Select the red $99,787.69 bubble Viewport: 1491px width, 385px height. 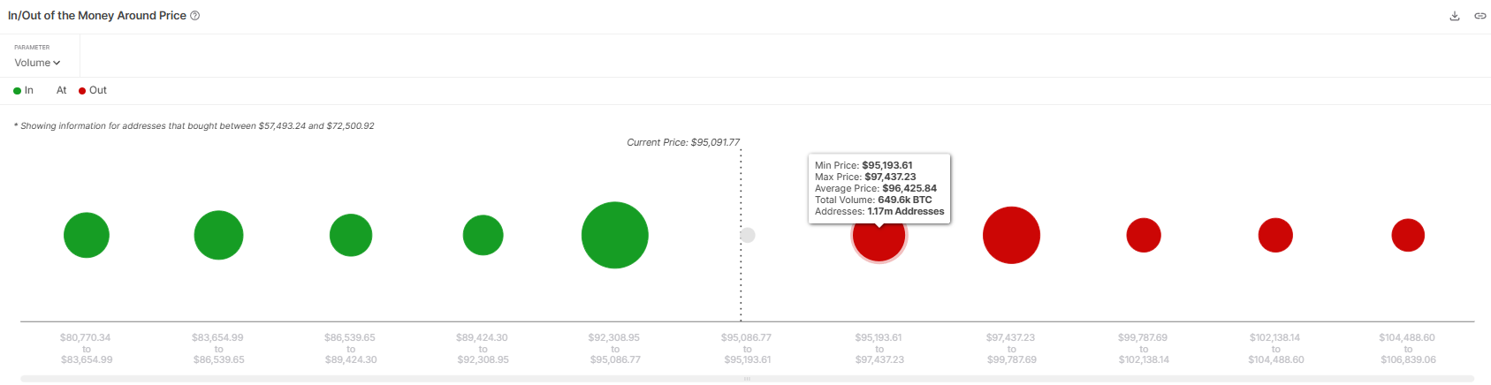pos(1144,235)
